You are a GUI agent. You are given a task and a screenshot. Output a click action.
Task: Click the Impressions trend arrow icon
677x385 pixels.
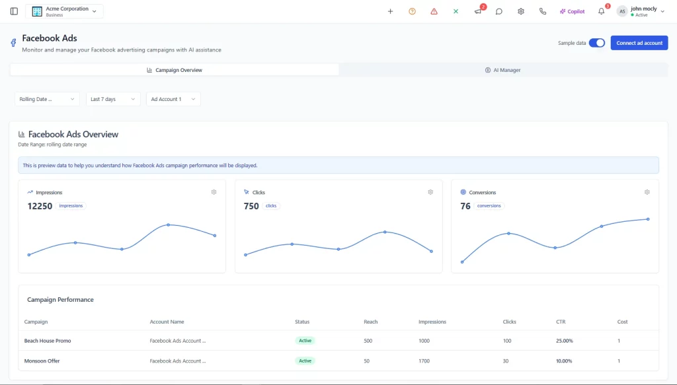click(x=30, y=192)
